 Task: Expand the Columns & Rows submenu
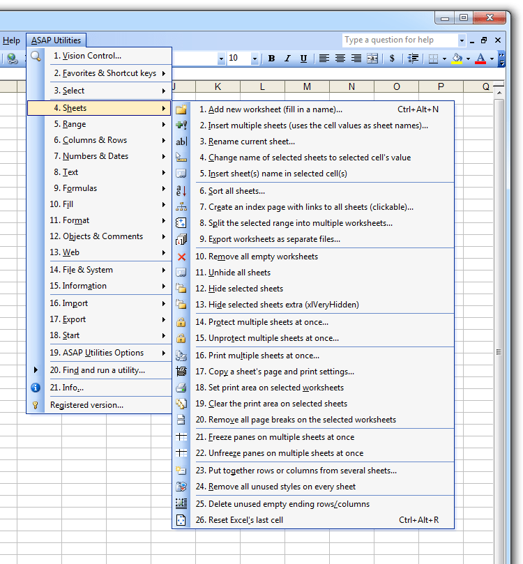coord(164,140)
